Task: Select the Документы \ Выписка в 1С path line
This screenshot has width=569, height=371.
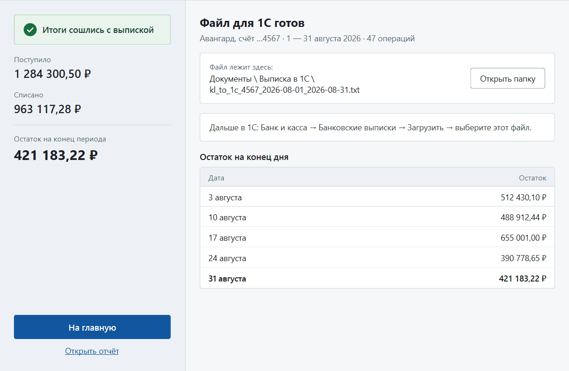Action: (262, 79)
